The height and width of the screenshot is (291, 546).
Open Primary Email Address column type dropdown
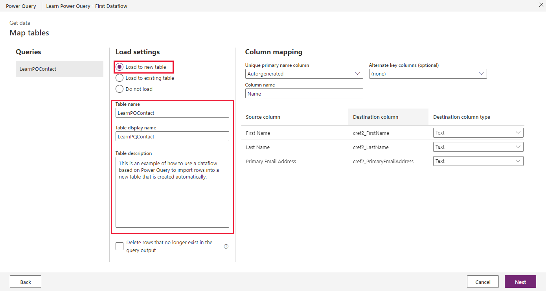(x=478, y=161)
